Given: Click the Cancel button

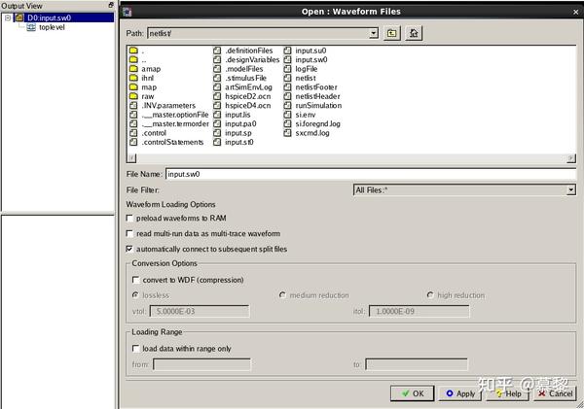Looking at the screenshot, I should (555, 393).
